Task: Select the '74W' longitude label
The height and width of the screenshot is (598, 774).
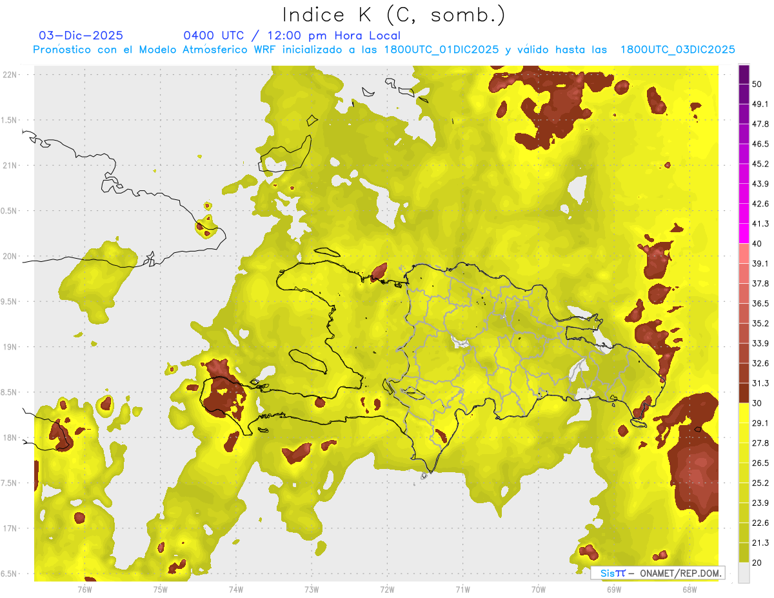Action: 236,589
